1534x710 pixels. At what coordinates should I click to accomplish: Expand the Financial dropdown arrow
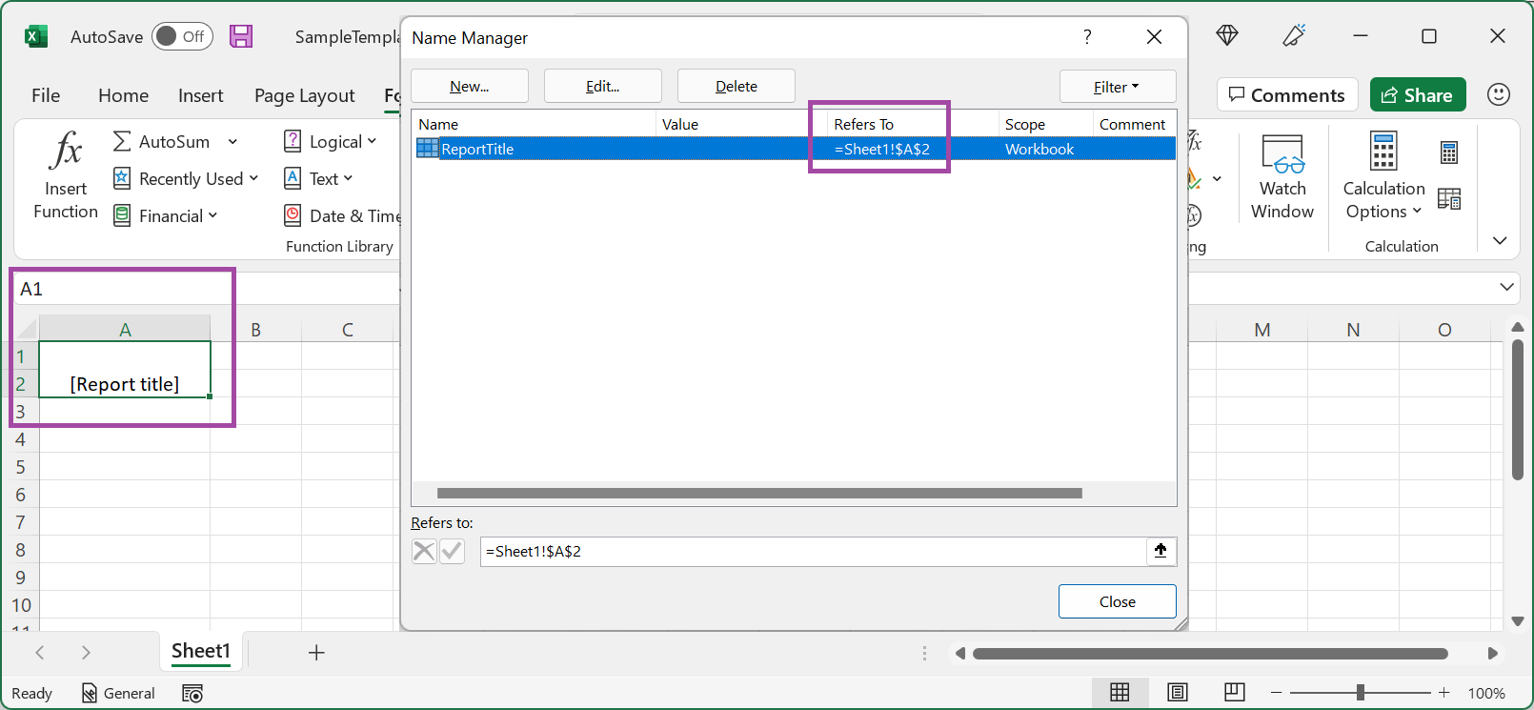(212, 215)
